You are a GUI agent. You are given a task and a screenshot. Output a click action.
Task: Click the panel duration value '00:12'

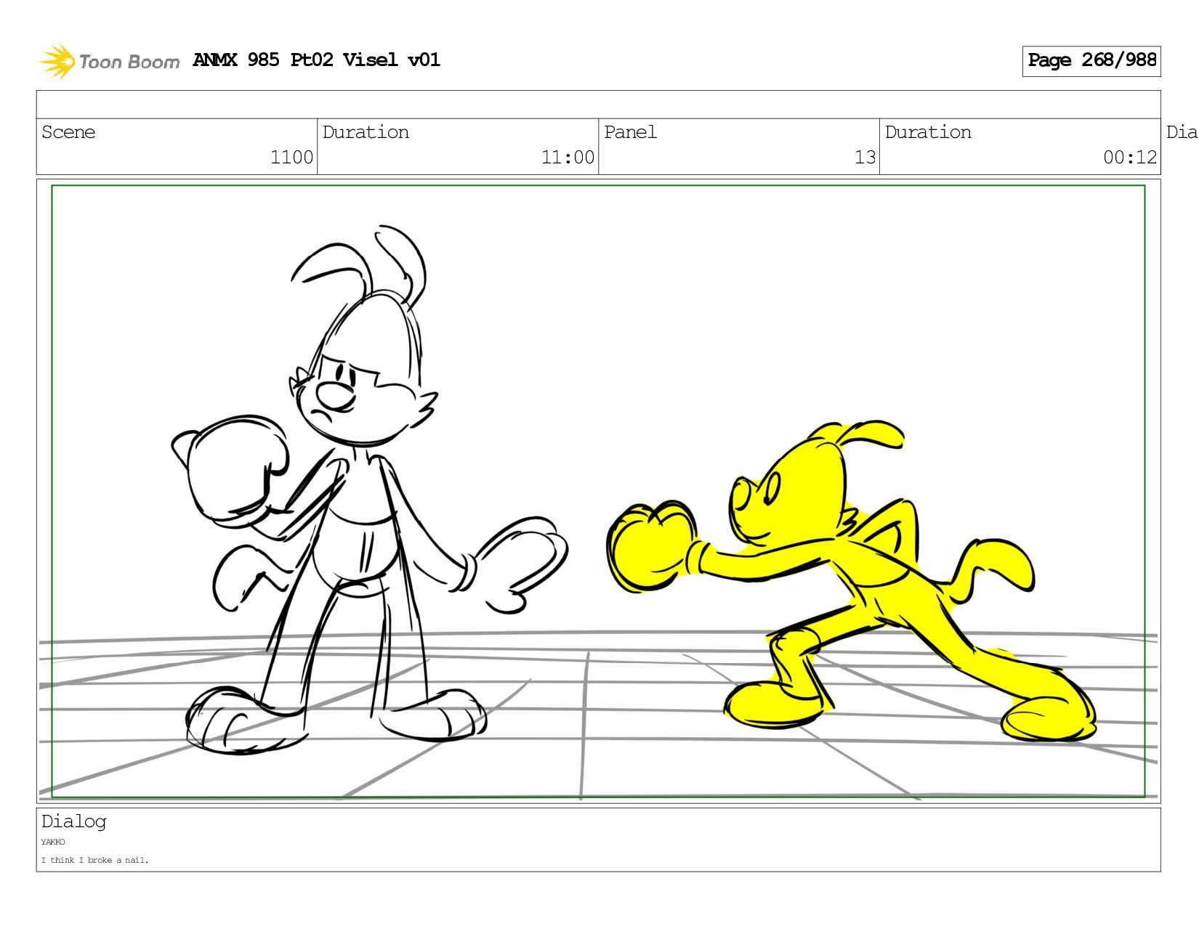[x=1130, y=158]
